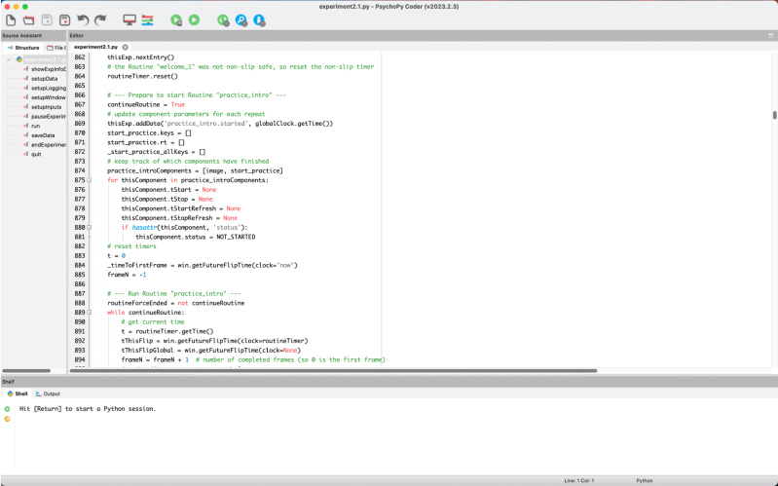Open Monitor Center with the monitor icon
This screenshot has width=778, height=486.
[x=130, y=20]
